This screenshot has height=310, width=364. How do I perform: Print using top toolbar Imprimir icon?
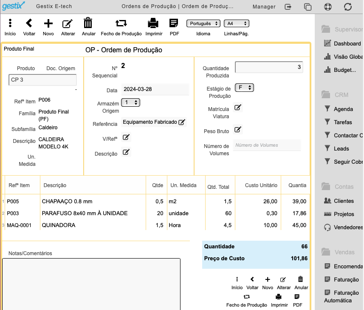point(153,23)
